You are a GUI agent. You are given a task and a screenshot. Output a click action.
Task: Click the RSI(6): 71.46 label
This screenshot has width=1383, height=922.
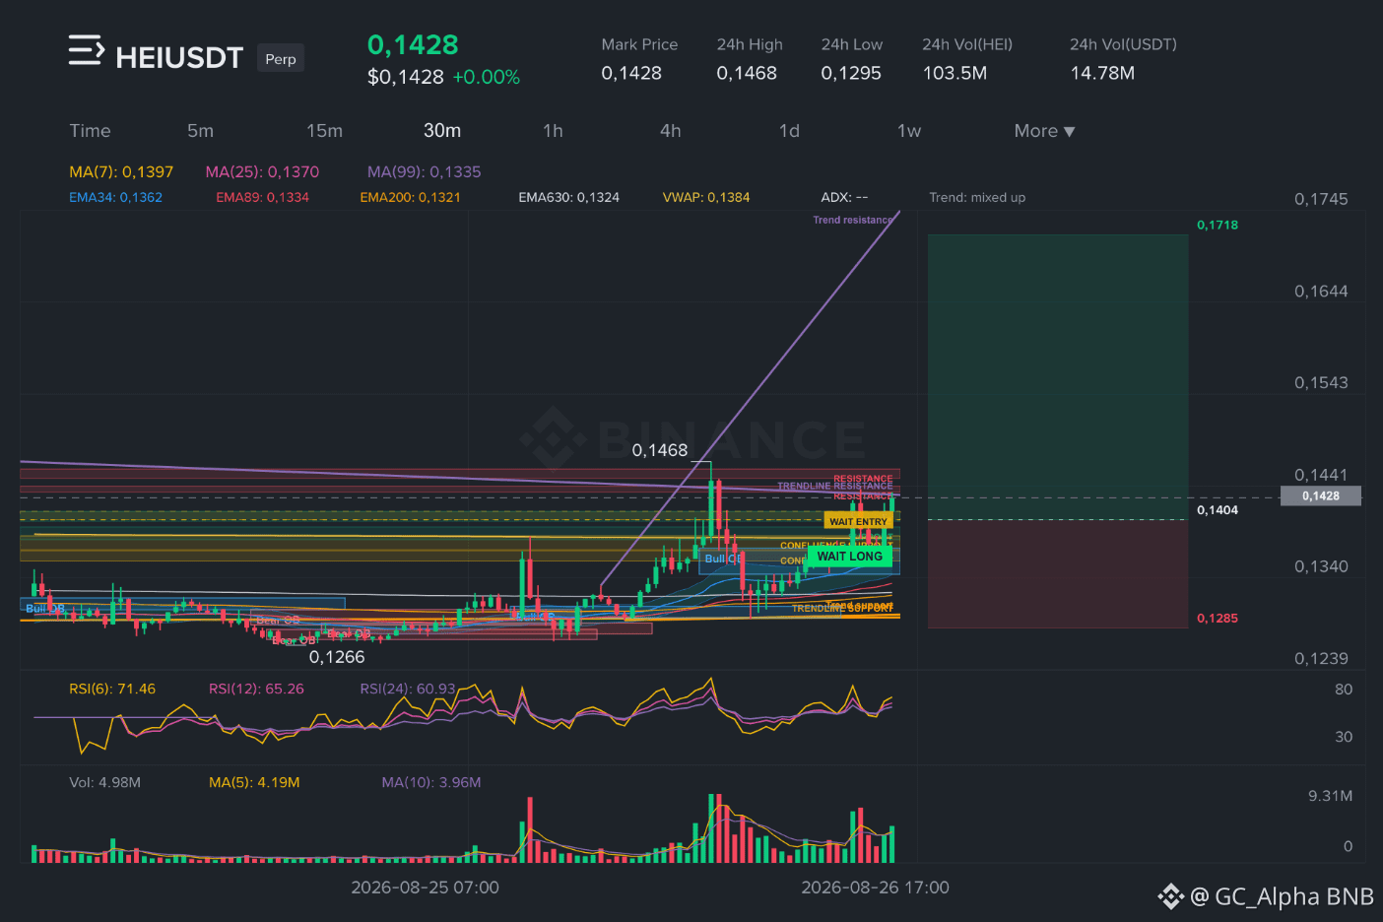click(112, 689)
